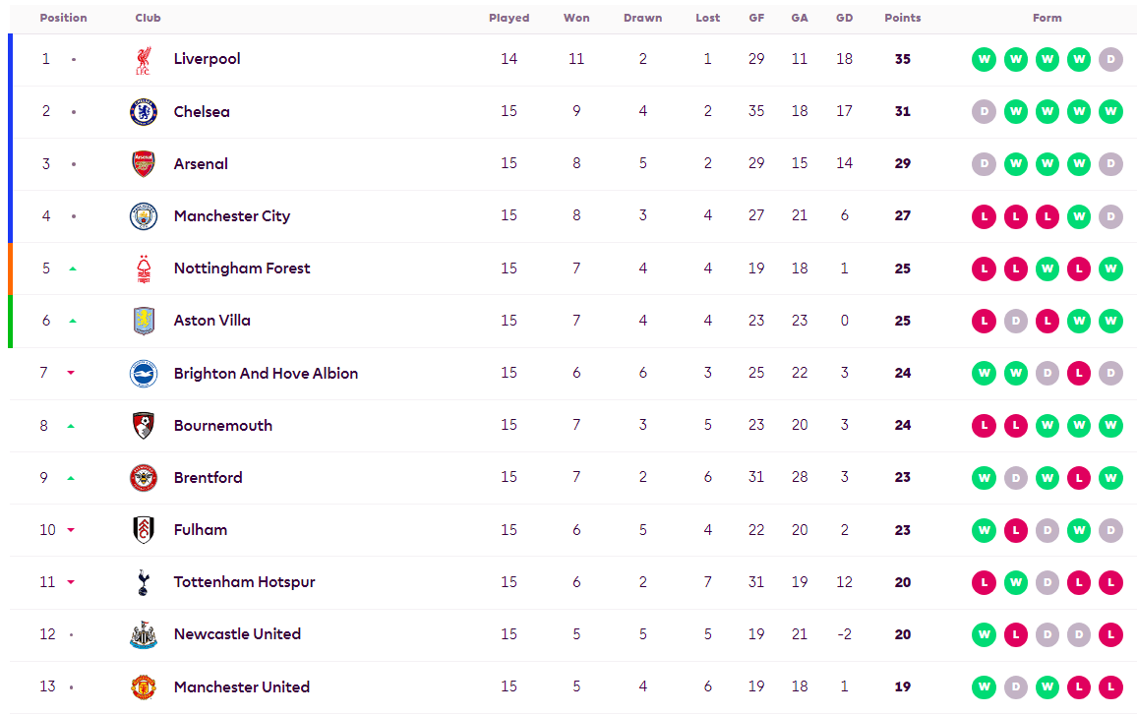Open the Manchester United club link
The image size is (1137, 715).
pos(242,686)
